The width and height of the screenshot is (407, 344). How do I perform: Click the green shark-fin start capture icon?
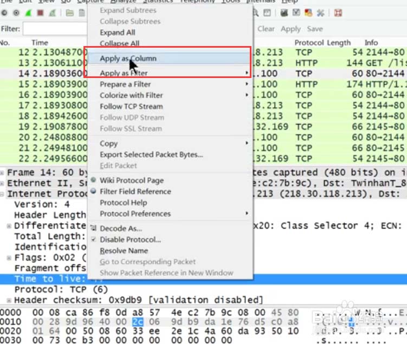[x=27, y=13]
